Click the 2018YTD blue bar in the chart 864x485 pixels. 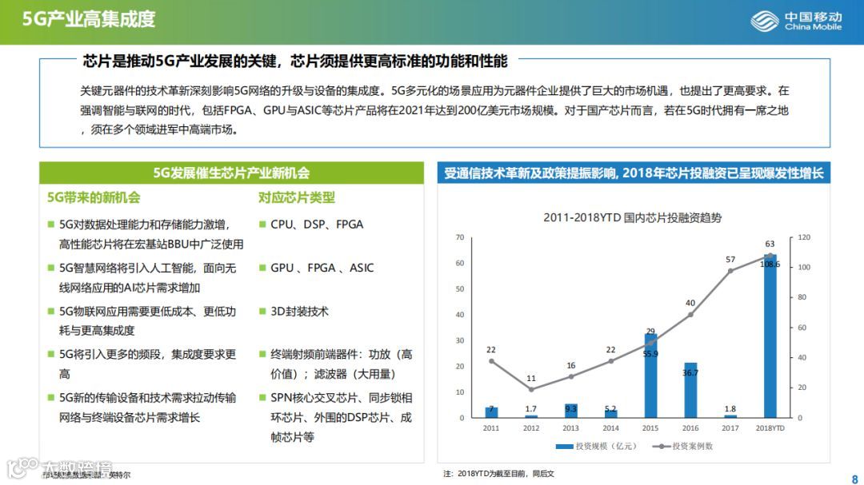(x=770, y=336)
